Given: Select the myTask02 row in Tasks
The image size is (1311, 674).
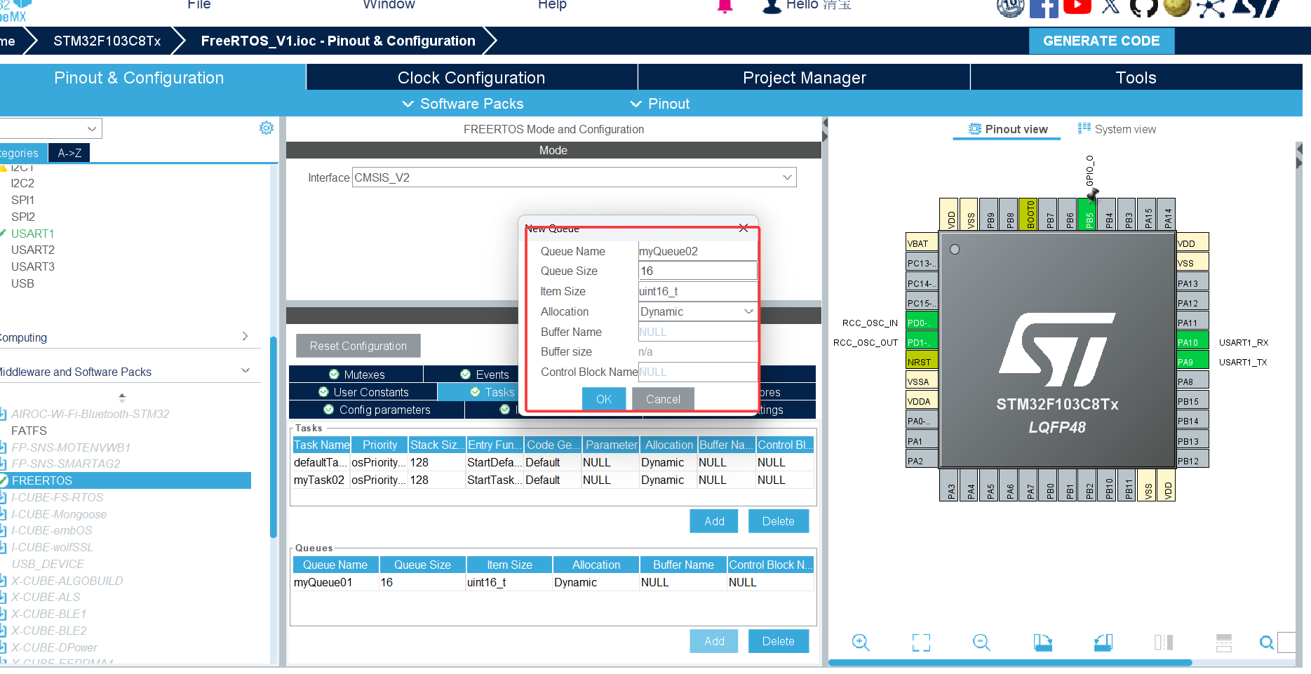Looking at the screenshot, I should [553, 480].
